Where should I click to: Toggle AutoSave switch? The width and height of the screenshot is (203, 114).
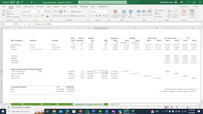(13, 2)
